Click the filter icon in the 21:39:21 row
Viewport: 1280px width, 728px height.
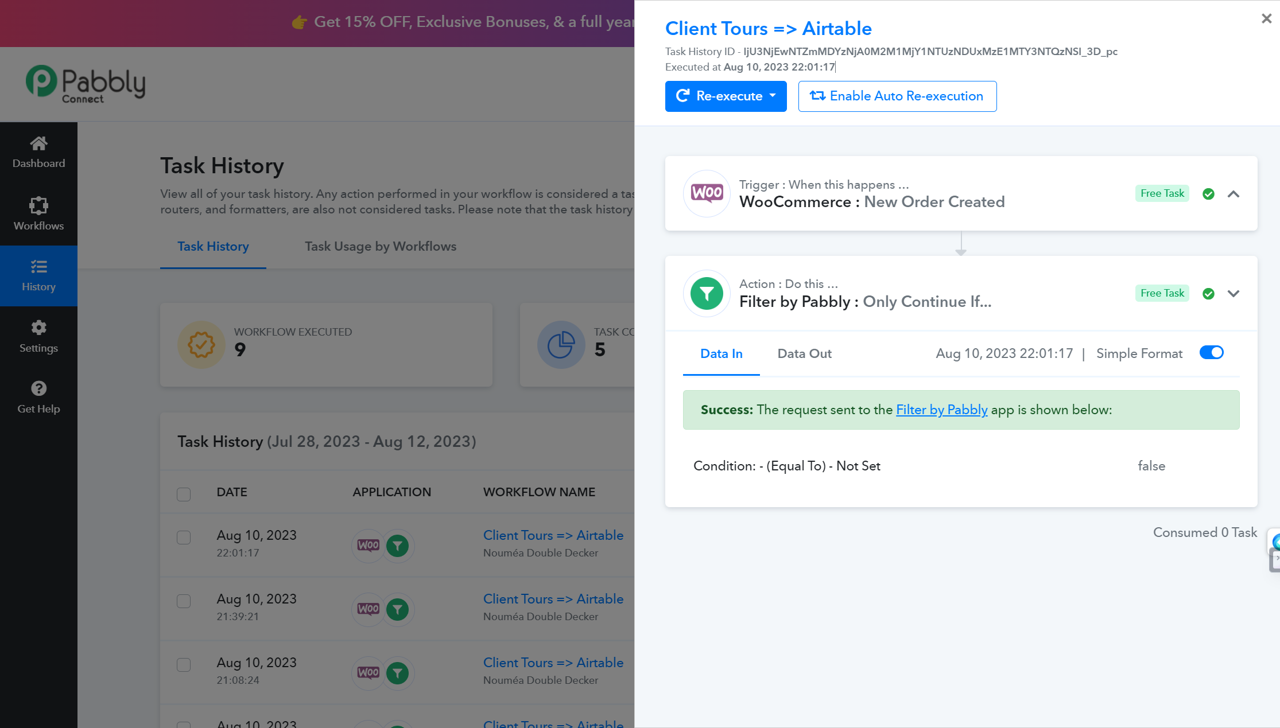(397, 609)
